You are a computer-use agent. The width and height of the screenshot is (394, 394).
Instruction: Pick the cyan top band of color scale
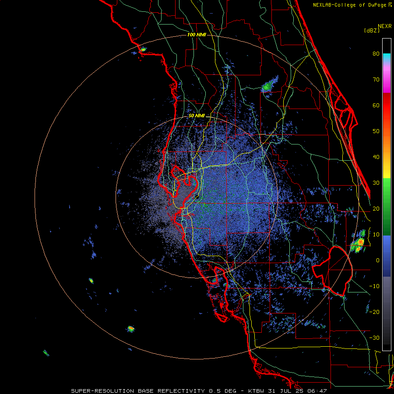[387, 58]
